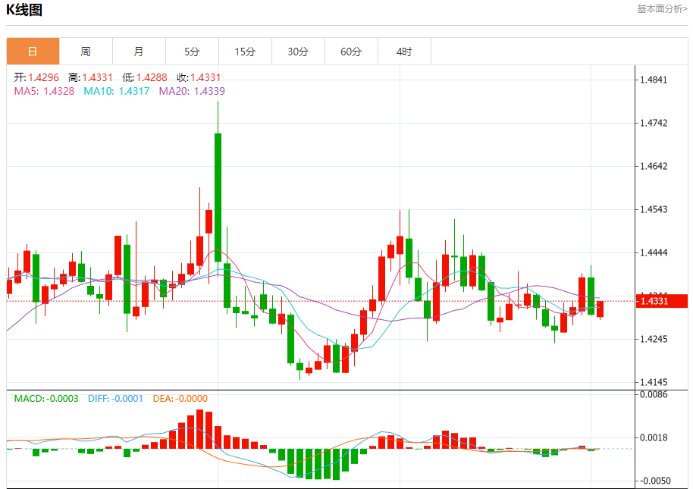Click the MA20: 1.4339 indicator label
693x489 pixels.
pyautogui.click(x=192, y=91)
